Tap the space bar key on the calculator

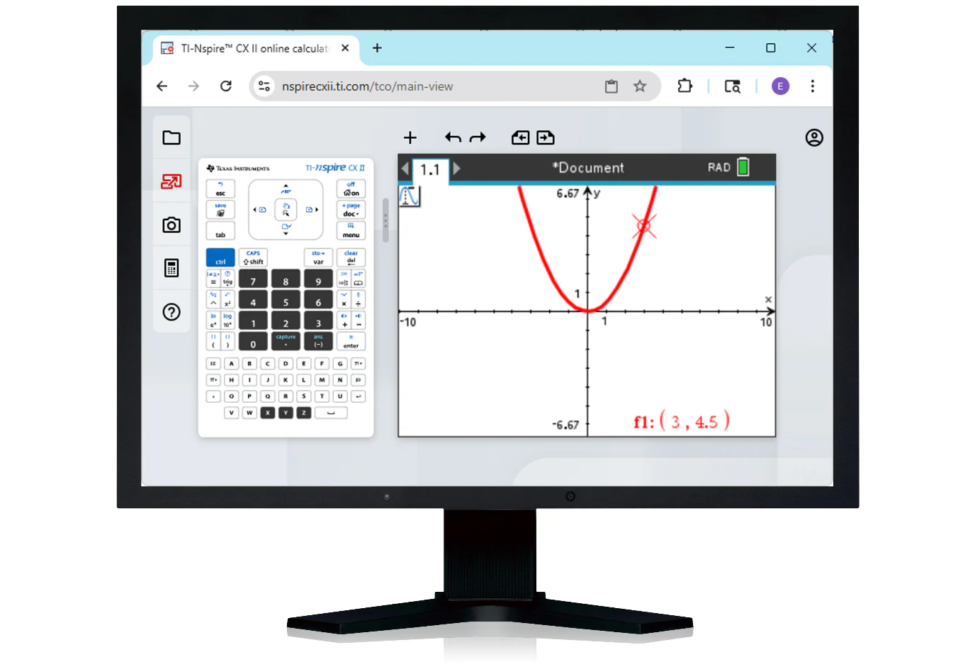click(331, 413)
